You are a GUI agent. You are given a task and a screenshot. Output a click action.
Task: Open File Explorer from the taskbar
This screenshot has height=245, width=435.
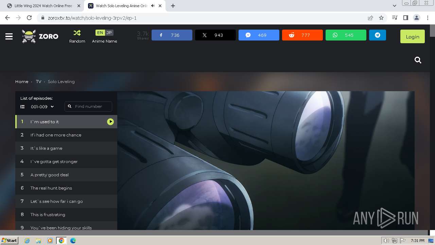click(x=38, y=241)
